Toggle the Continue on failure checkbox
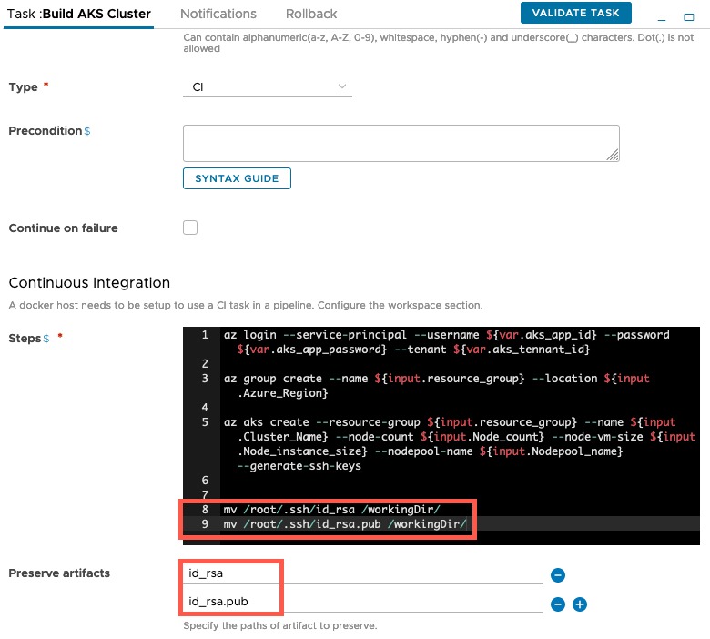This screenshot has height=639, width=710. click(x=190, y=228)
